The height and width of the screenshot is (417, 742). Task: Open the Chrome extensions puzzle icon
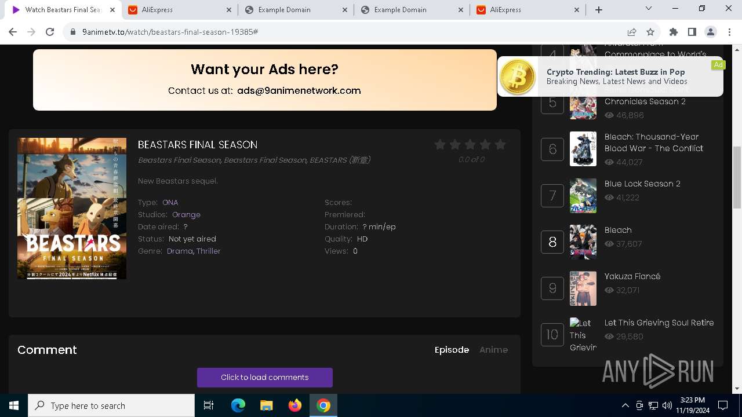point(673,32)
